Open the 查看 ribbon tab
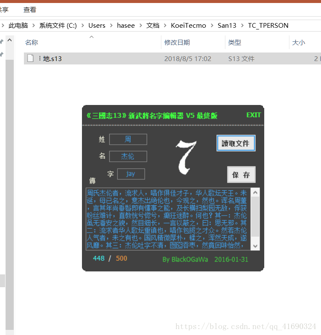Image resolution: width=321 pixels, height=335 pixels. 30,10
